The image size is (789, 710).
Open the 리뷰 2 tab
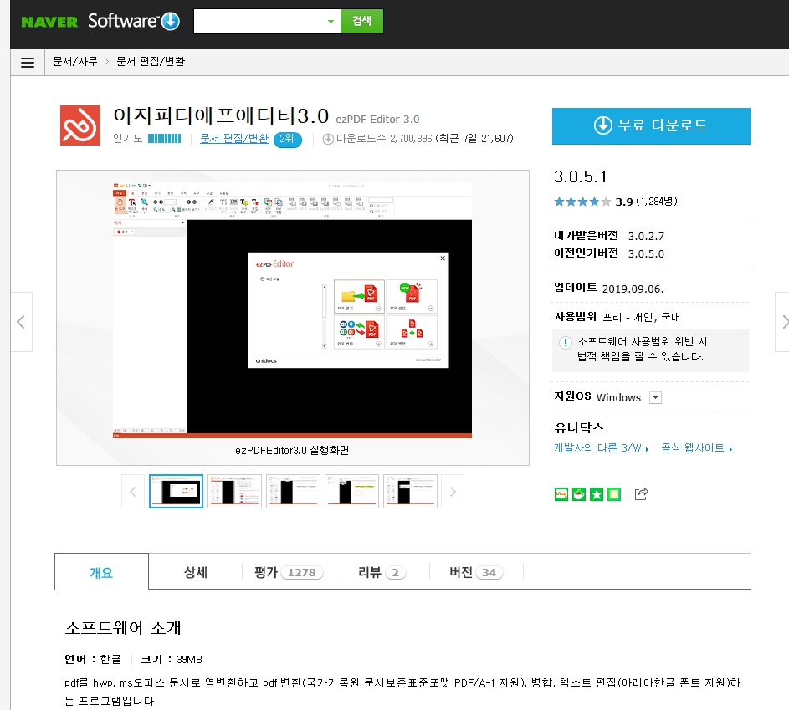[382, 572]
